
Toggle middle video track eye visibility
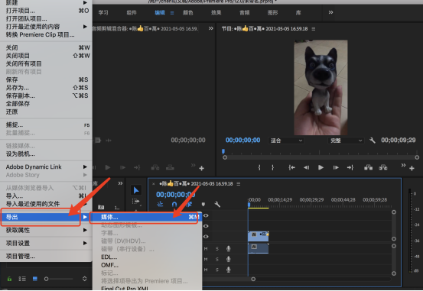pyautogui.click(x=206, y=226)
